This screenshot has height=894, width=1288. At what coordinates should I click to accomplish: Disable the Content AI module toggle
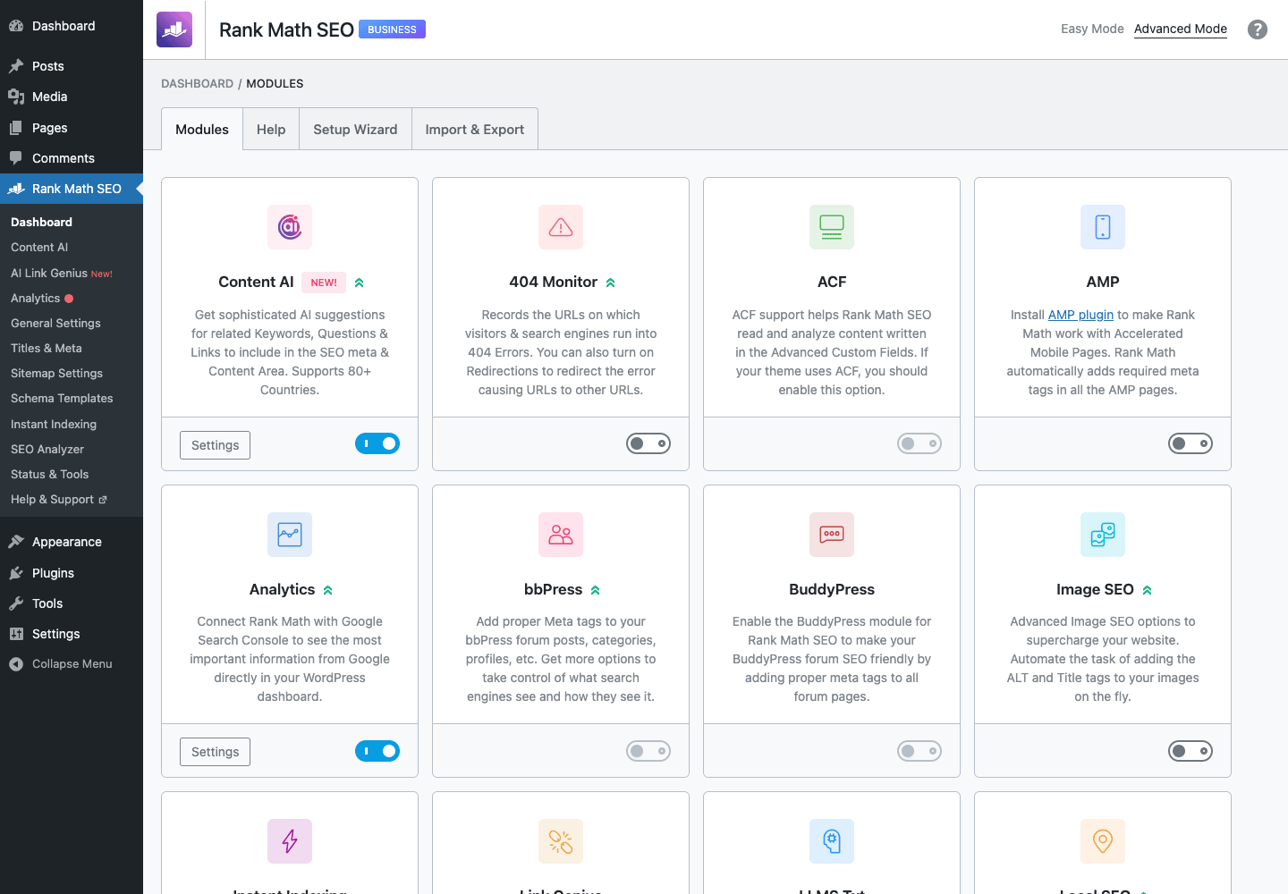(x=377, y=443)
